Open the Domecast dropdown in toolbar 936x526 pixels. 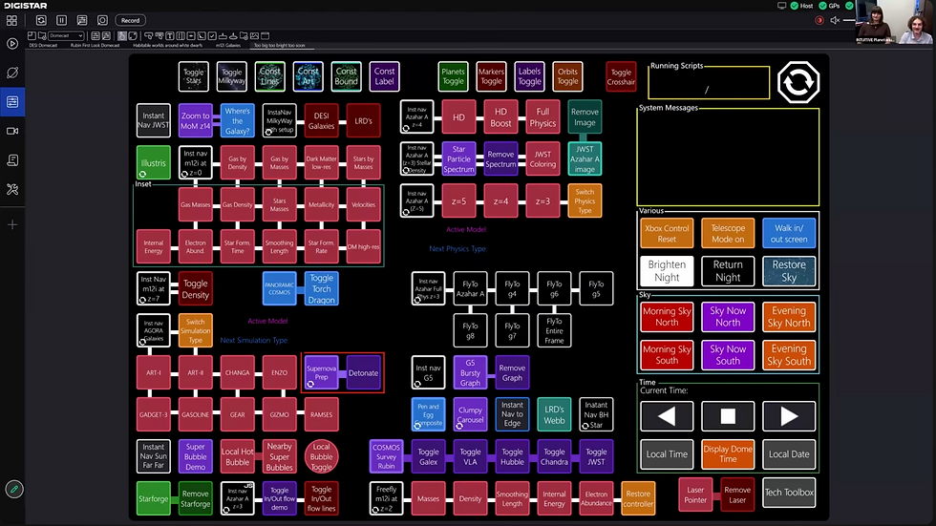click(x=66, y=35)
